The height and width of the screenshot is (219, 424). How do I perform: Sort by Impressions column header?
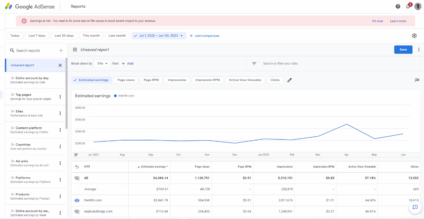coord(285,167)
